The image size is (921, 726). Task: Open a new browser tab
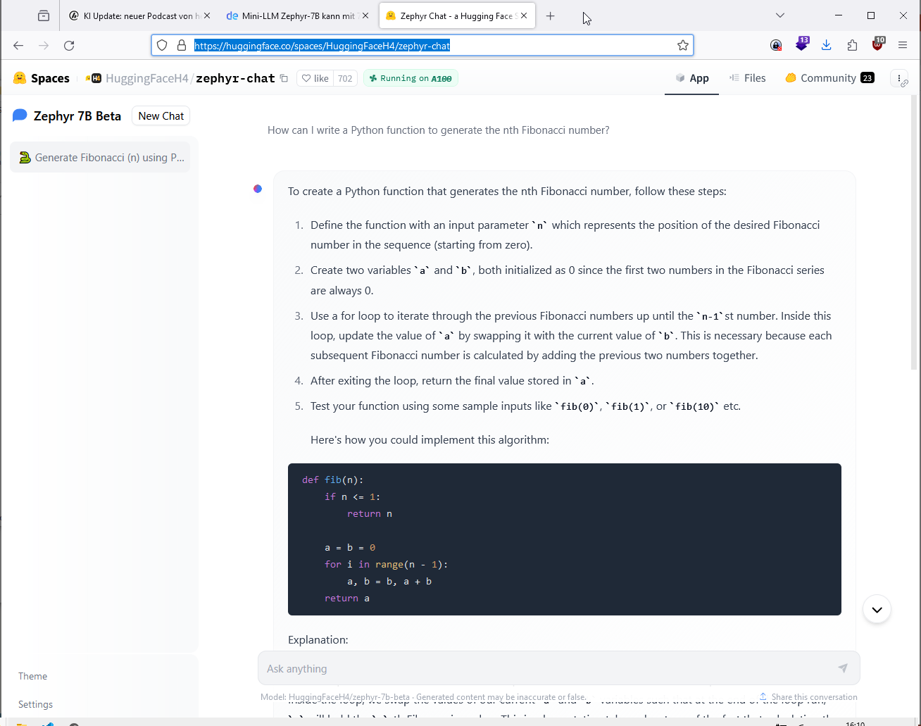tap(551, 15)
